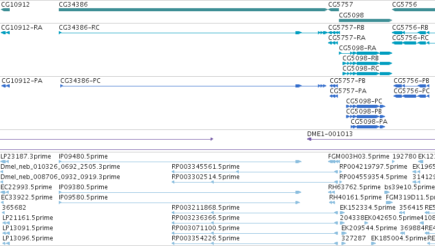
Task: Select the LP13096.5prime EST
Action: [x=28, y=238]
